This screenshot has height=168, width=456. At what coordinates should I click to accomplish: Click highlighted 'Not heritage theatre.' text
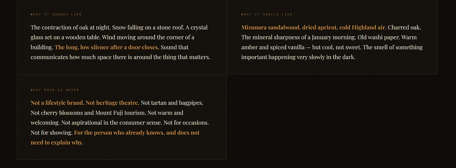point(112,103)
